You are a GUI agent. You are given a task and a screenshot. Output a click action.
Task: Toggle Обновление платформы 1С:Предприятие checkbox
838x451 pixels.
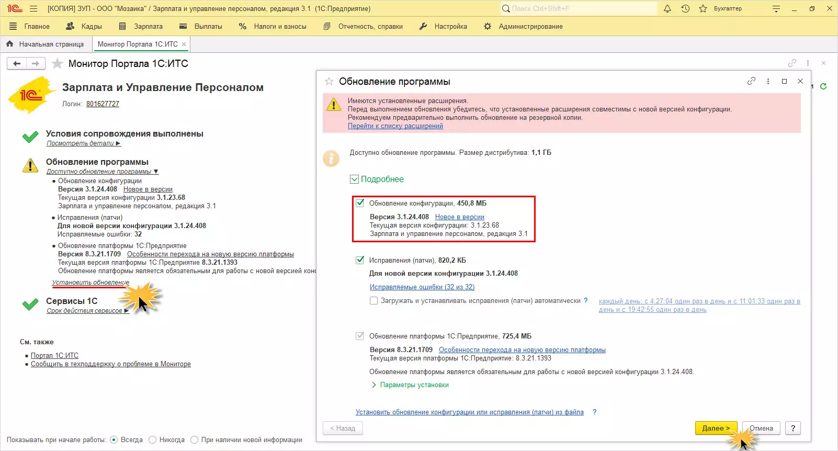click(x=360, y=336)
